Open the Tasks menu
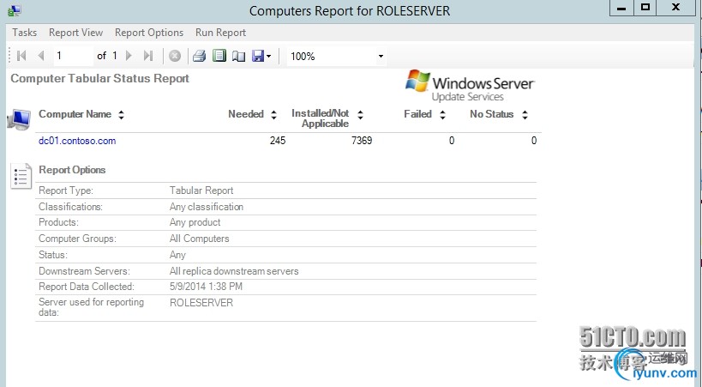 (25, 33)
